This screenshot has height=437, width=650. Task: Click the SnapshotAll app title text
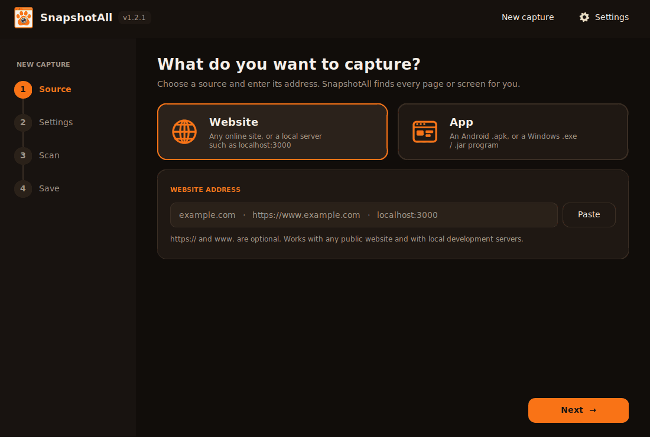coord(76,17)
